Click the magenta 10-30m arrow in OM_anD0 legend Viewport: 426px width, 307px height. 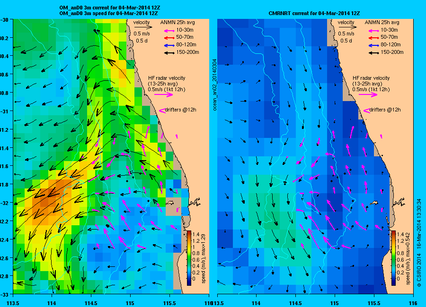click(169, 31)
